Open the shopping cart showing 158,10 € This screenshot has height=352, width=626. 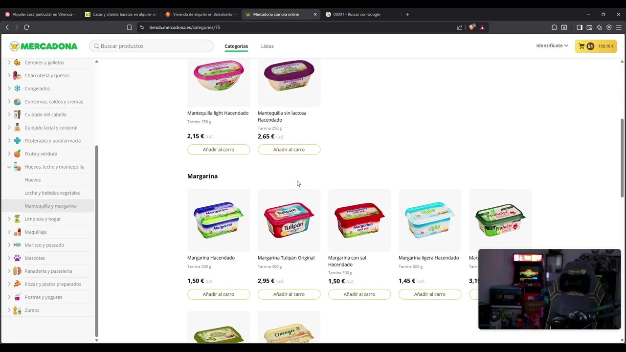click(x=595, y=46)
